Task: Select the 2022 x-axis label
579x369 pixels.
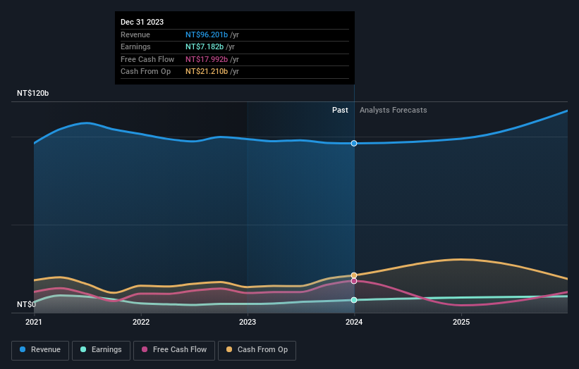Action: [141, 322]
